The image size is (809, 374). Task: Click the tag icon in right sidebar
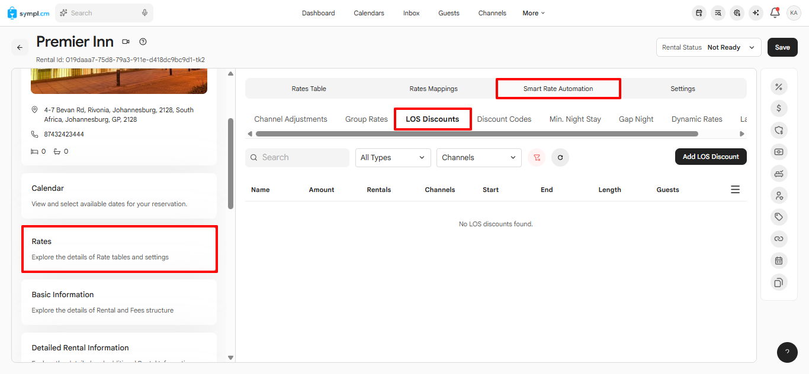[x=778, y=217]
